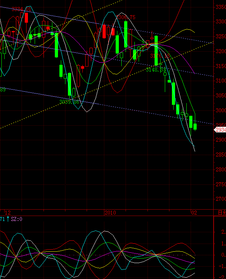Click the 3250 price axis value
Screen dimensions: 226x279
pos(221,36)
